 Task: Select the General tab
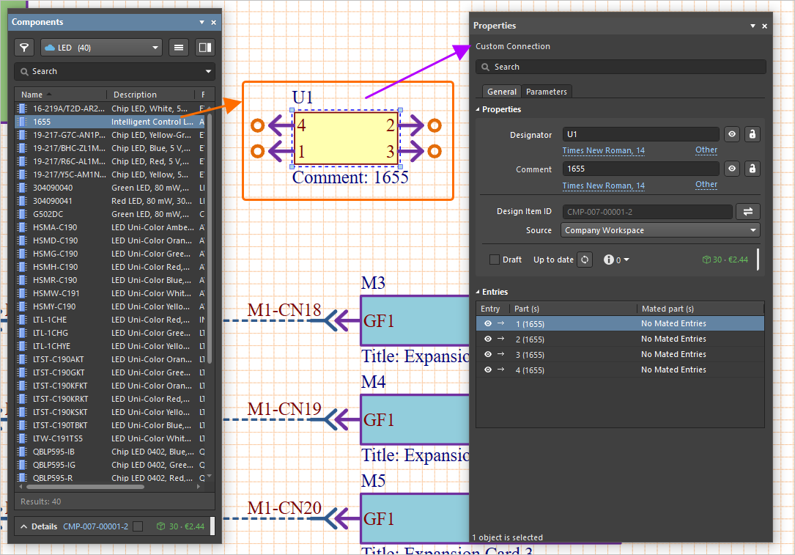click(502, 92)
